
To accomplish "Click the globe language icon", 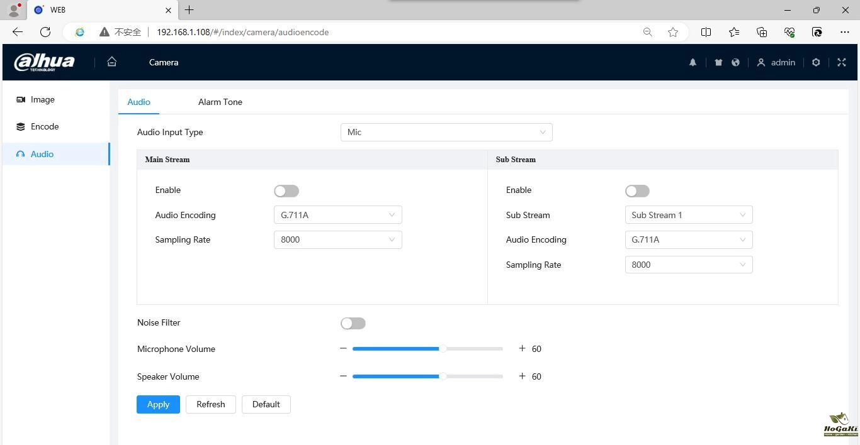I will click(735, 62).
